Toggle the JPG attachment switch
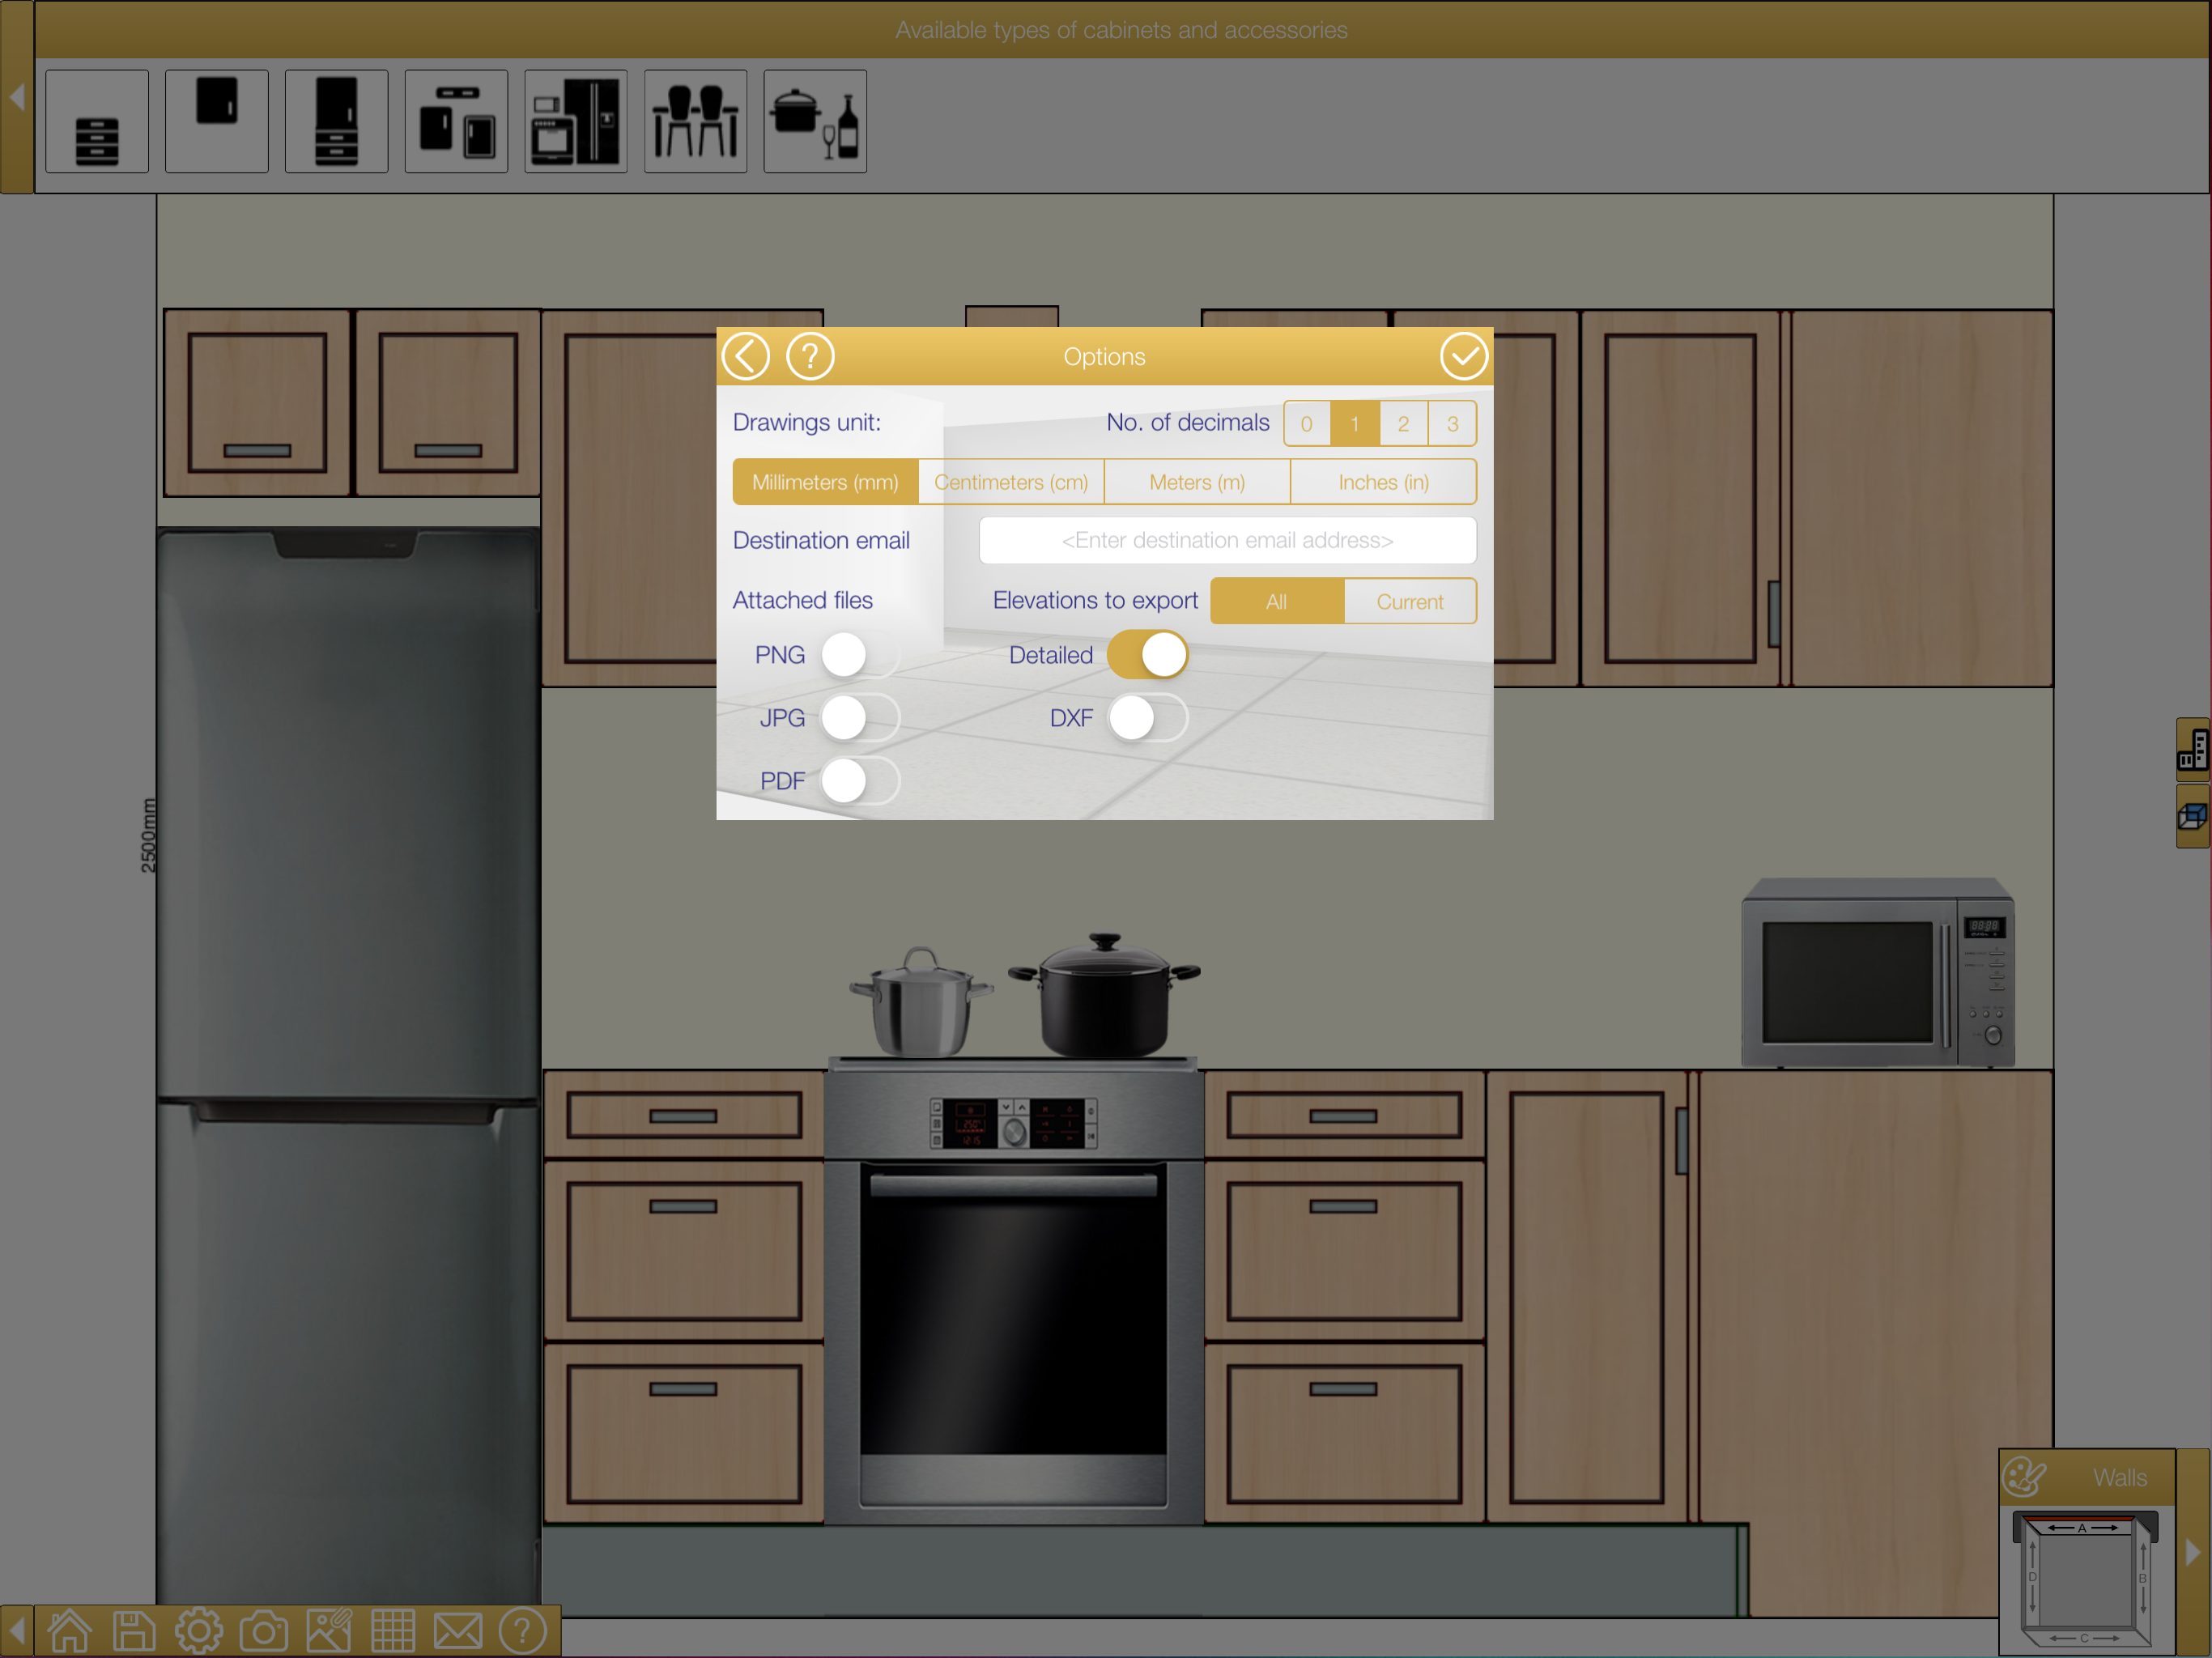 (860, 718)
